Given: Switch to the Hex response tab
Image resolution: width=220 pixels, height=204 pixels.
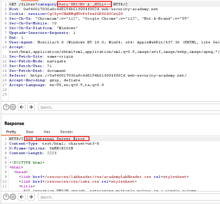Looking at the screenshot, I should point(47,132).
